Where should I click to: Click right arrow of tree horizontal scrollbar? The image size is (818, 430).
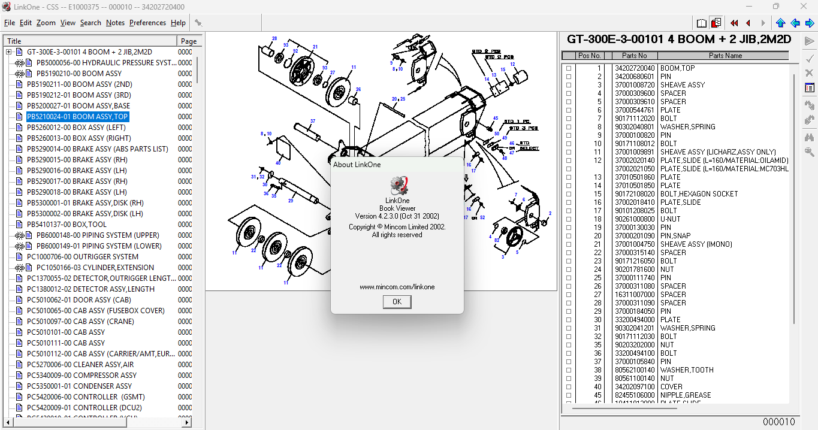188,423
